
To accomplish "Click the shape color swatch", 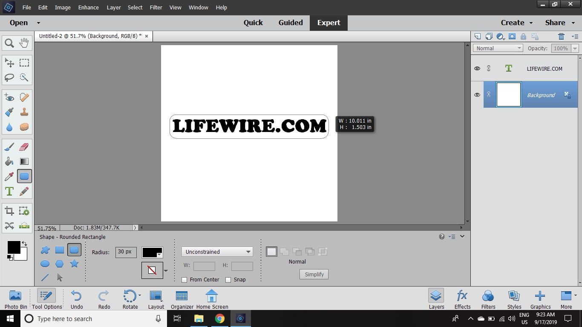I will [x=152, y=252].
